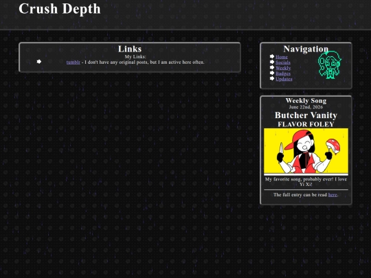Go to the Socials page link

(x=283, y=62)
